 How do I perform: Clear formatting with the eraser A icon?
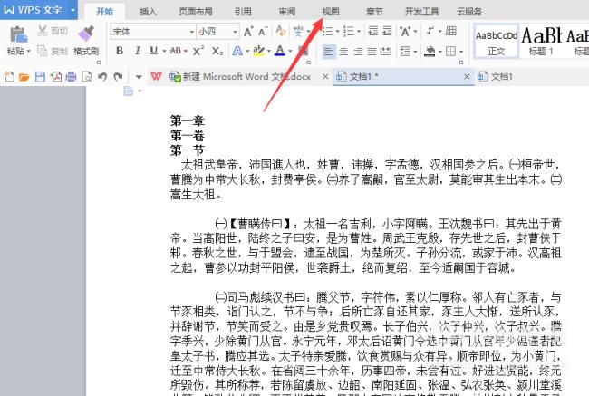click(x=280, y=31)
